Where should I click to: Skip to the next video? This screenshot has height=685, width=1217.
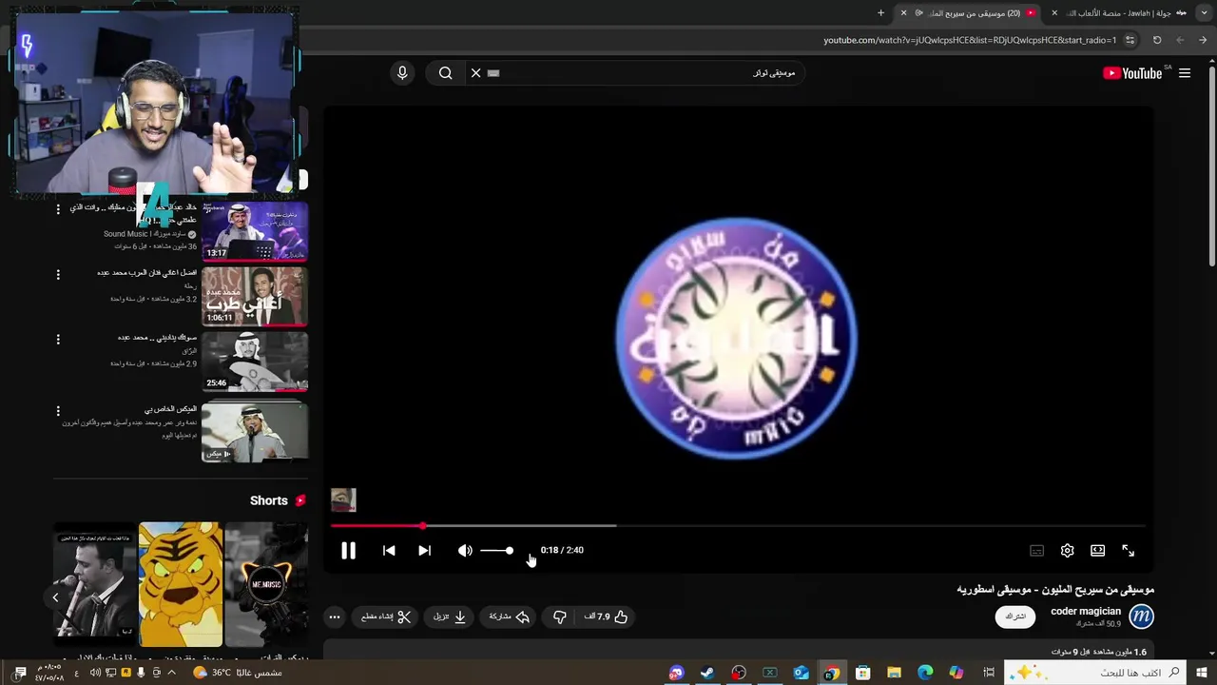[424, 550]
